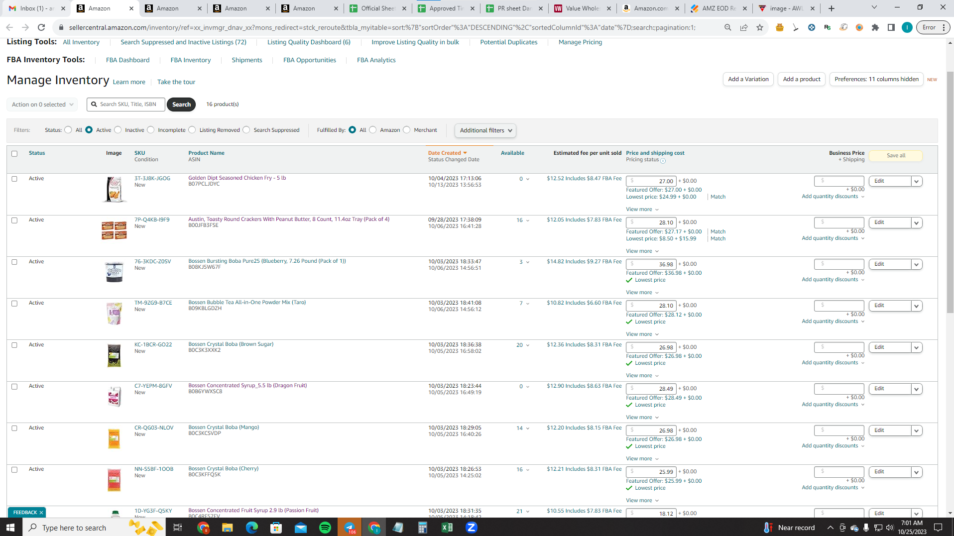Open Windows Start menu
Screen dimensions: 954x536
(11, 528)
